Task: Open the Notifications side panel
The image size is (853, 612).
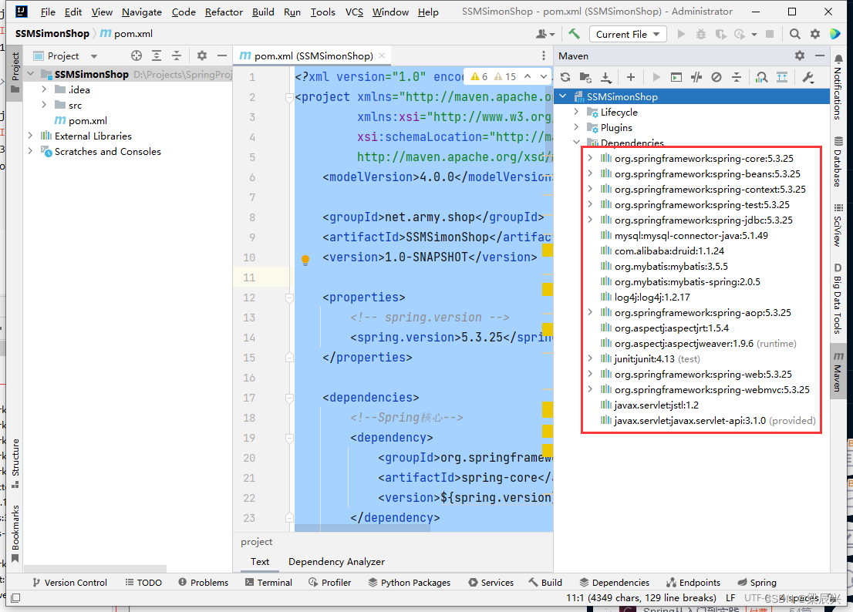Action: pos(838,86)
